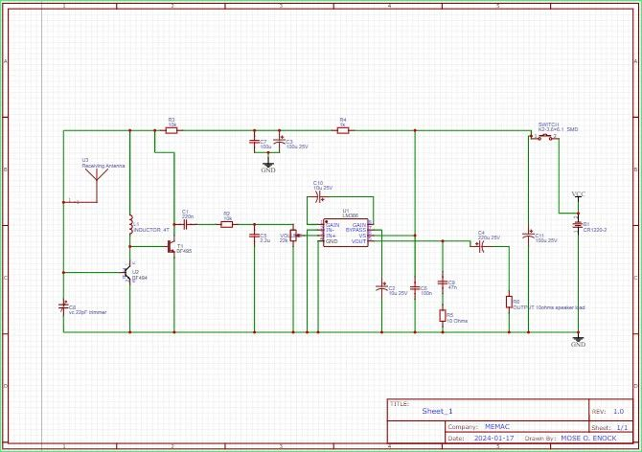Select the C1 220n capacitor symbol

coord(185,224)
